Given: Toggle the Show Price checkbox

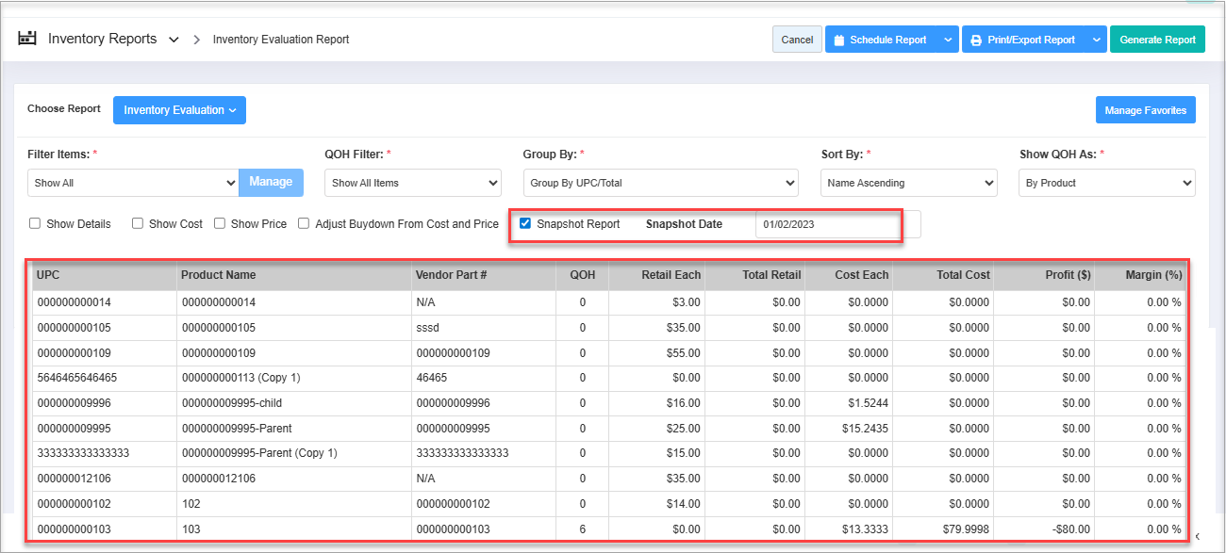Looking at the screenshot, I should [x=220, y=224].
